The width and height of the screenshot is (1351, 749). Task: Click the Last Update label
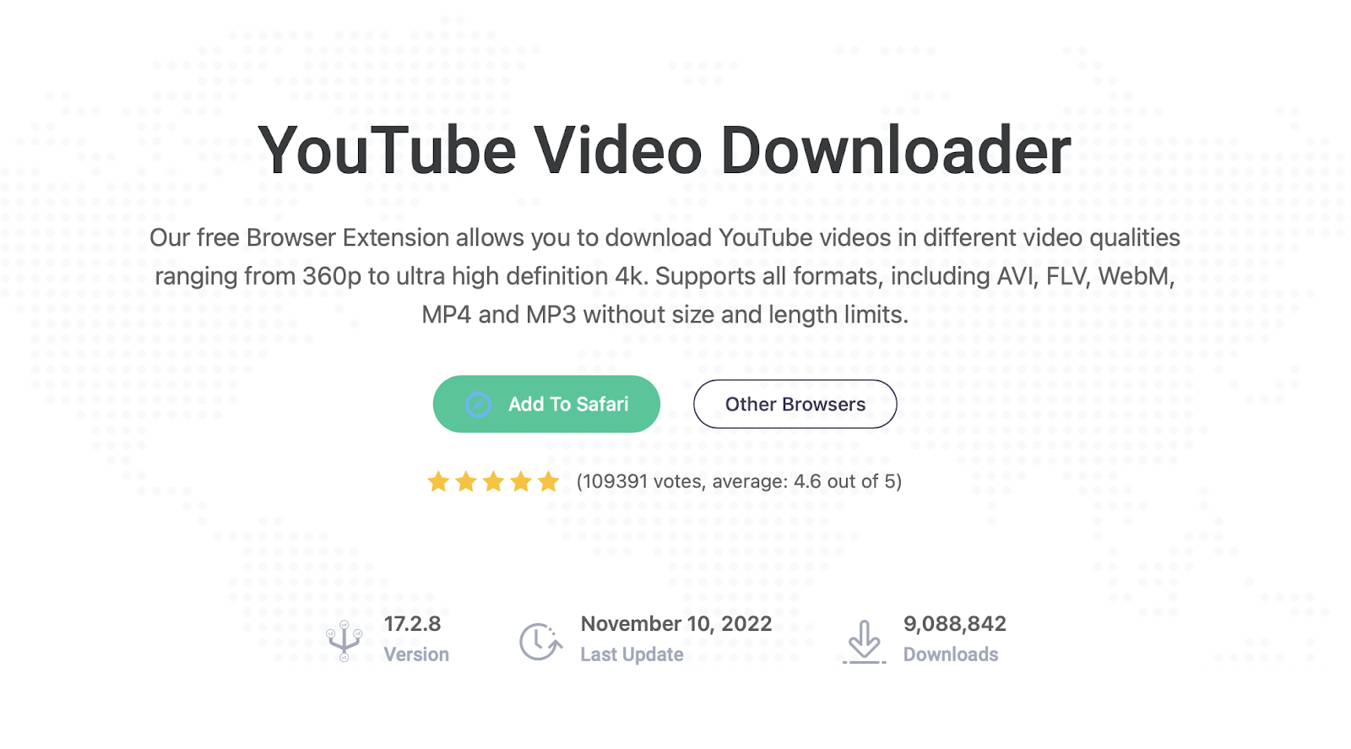[x=632, y=654]
